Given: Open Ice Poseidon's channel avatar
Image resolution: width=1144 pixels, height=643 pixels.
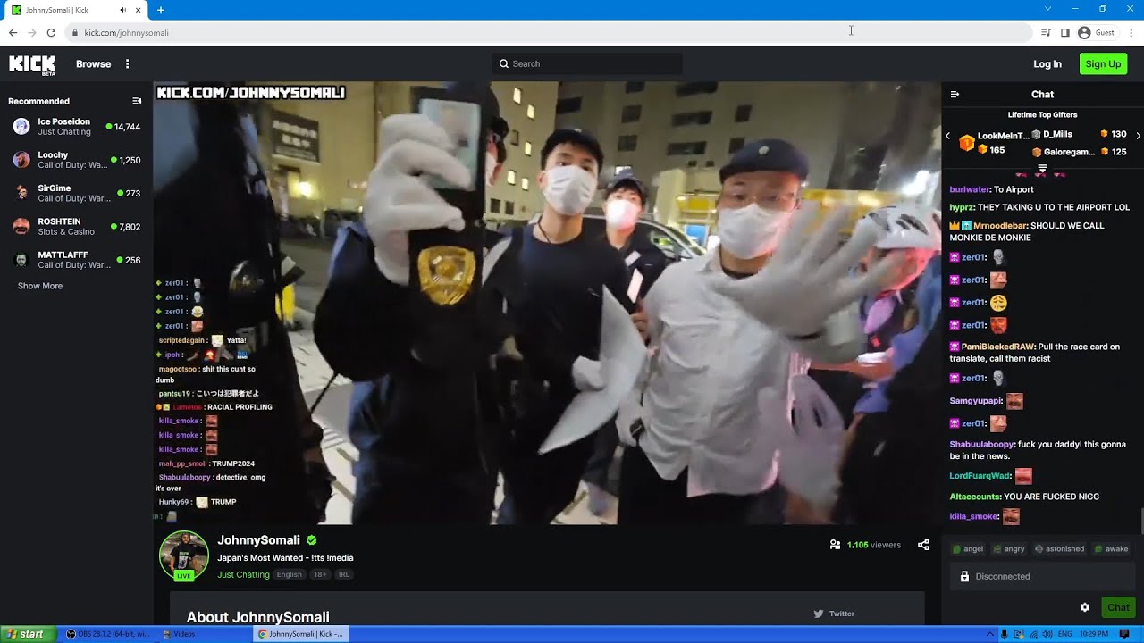Looking at the screenshot, I should (x=21, y=127).
